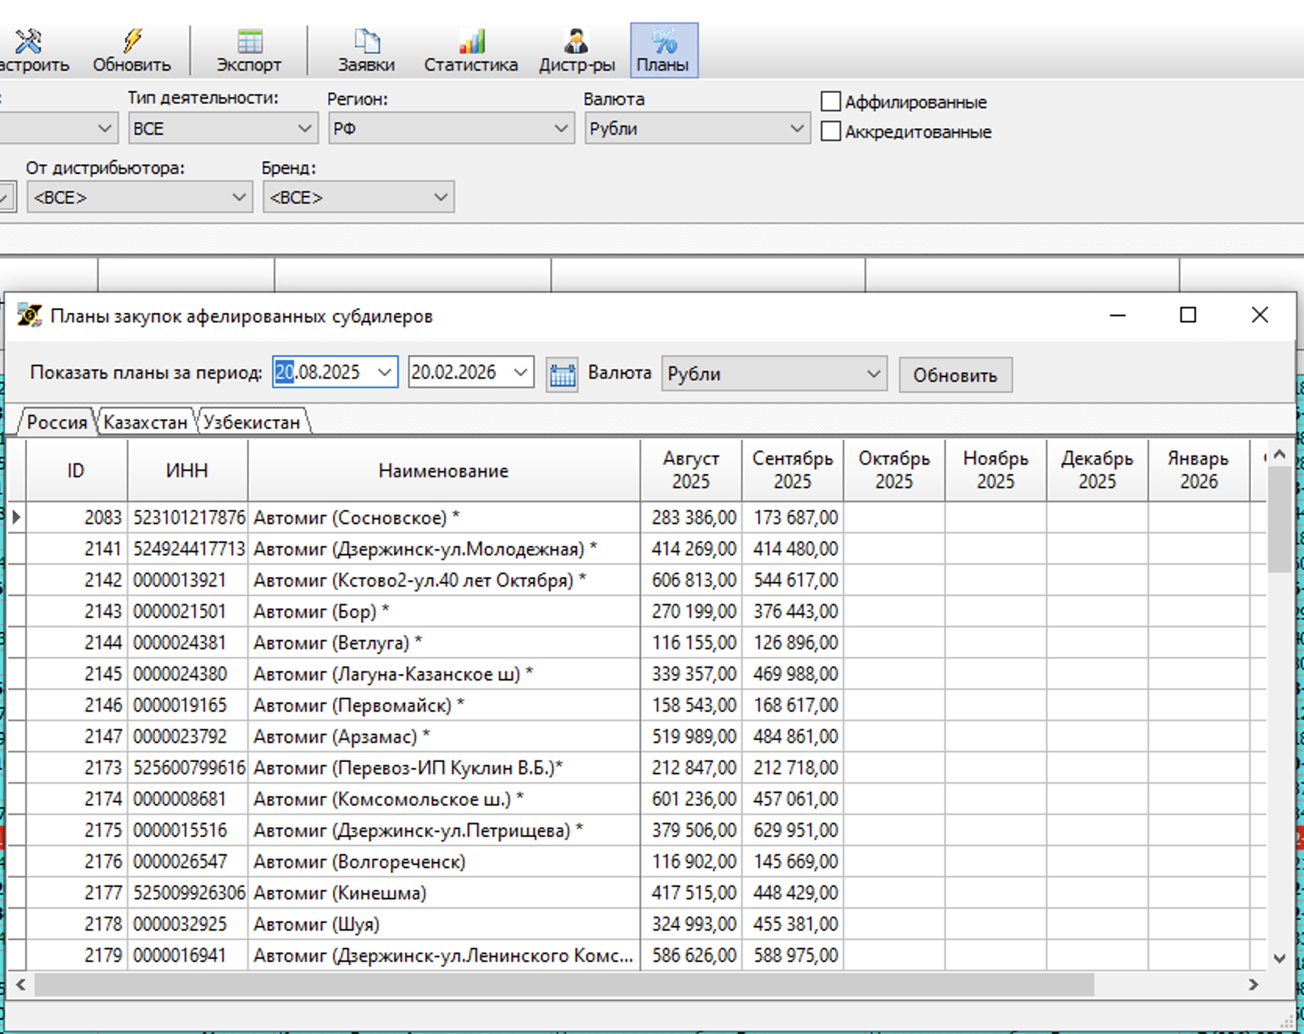
Task: Select row Автомиг (Перевоз-ИП Куклин В.Б.)*
Action: tap(636, 767)
